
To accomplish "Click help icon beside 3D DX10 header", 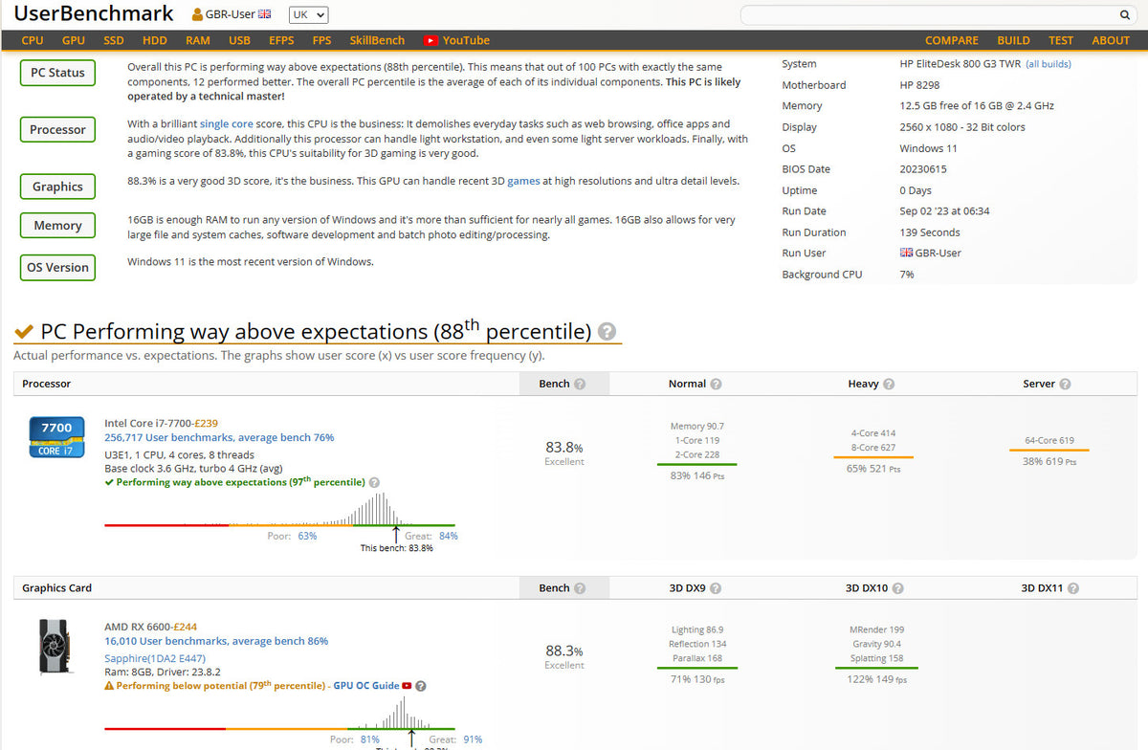I will click(x=897, y=589).
